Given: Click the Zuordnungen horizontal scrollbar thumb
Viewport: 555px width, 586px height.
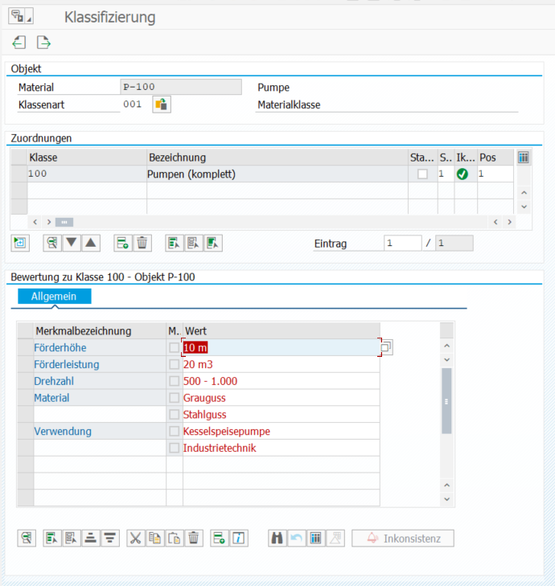Looking at the screenshot, I should pyautogui.click(x=64, y=222).
